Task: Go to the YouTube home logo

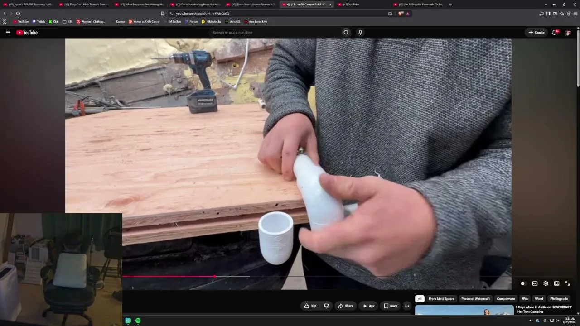Action: tap(27, 33)
